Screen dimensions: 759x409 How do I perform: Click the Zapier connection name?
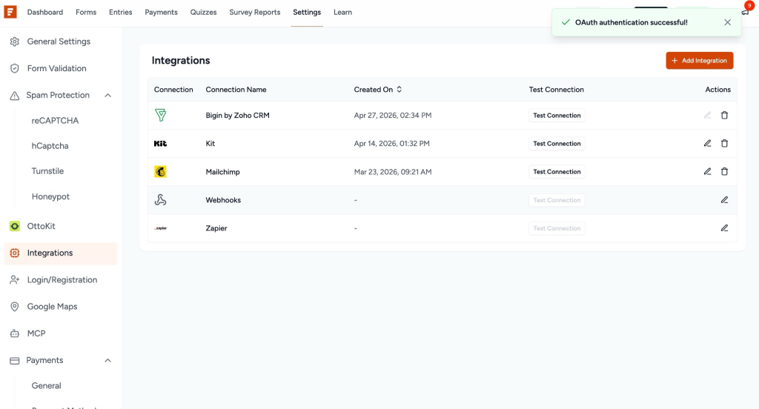pyautogui.click(x=216, y=228)
